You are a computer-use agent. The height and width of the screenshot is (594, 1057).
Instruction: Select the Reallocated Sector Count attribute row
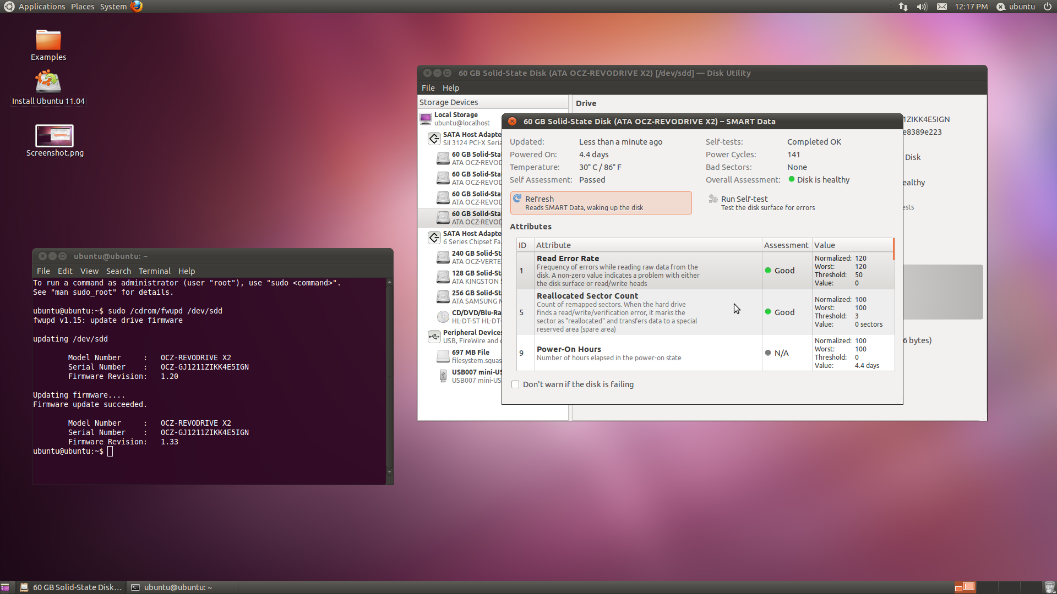[x=705, y=312]
